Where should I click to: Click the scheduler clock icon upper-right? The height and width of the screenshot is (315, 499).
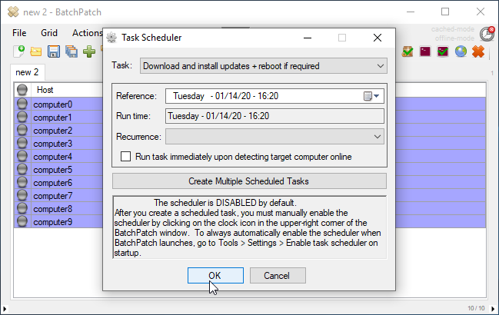(487, 34)
